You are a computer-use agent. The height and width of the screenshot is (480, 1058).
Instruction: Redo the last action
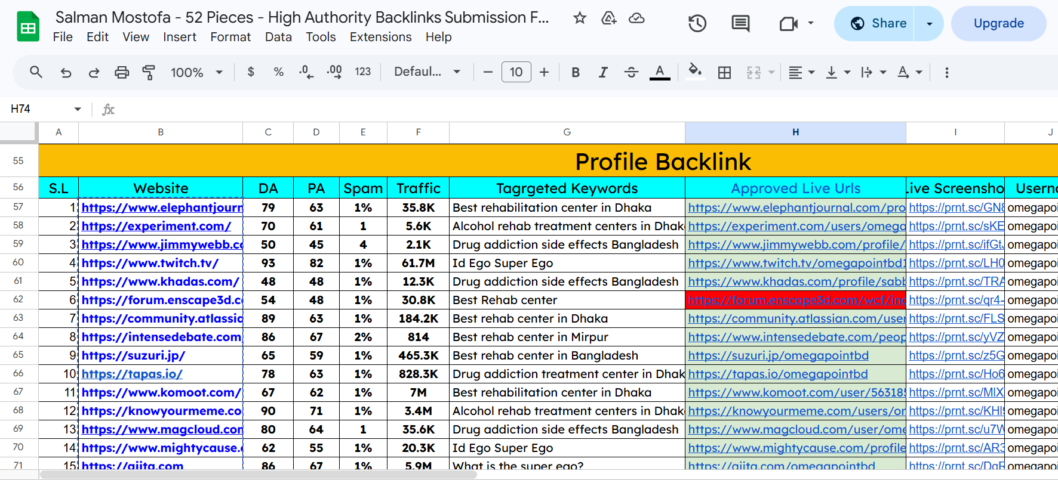point(94,72)
